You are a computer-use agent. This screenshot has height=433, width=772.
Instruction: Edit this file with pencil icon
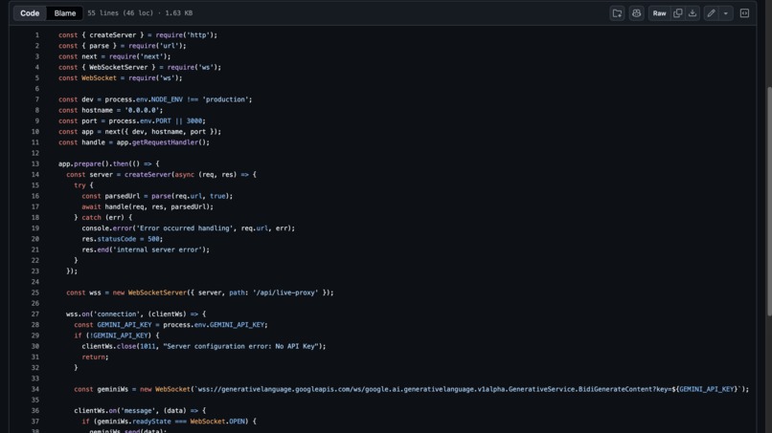[x=711, y=13]
